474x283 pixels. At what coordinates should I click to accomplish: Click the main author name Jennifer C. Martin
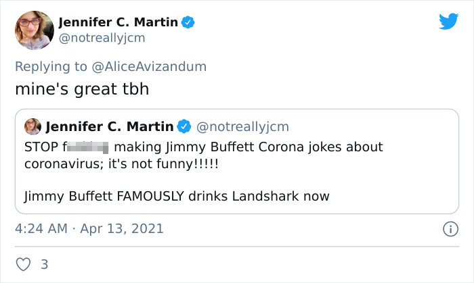pyautogui.click(x=118, y=22)
